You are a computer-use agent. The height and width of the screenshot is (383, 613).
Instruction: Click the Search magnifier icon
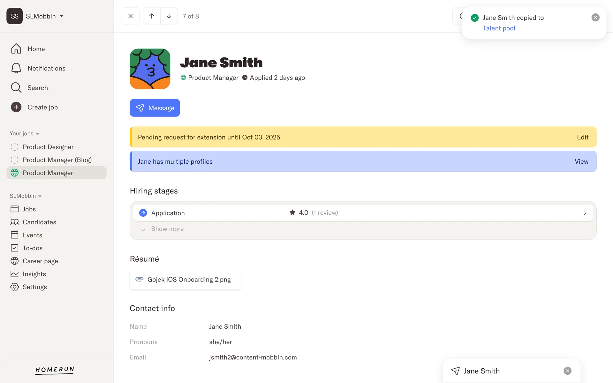(16, 88)
